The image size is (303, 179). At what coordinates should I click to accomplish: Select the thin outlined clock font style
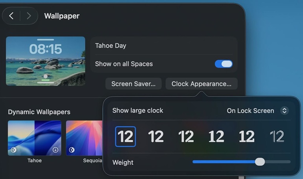[x=277, y=137]
